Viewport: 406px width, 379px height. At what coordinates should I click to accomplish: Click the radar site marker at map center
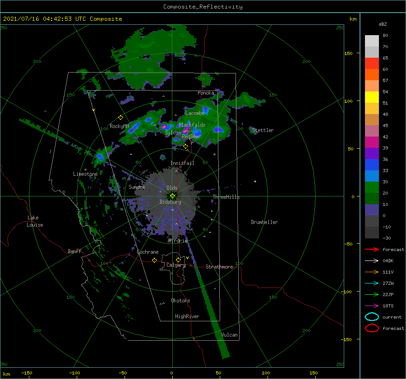coord(172,196)
